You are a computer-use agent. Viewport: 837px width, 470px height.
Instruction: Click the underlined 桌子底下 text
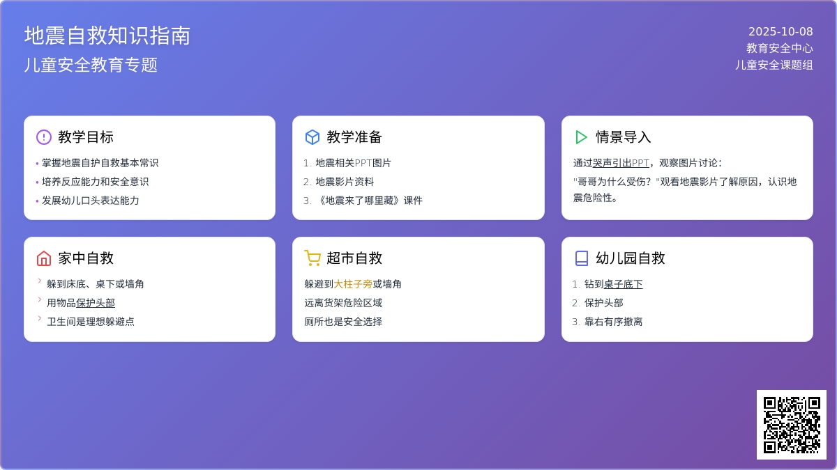[x=623, y=284]
